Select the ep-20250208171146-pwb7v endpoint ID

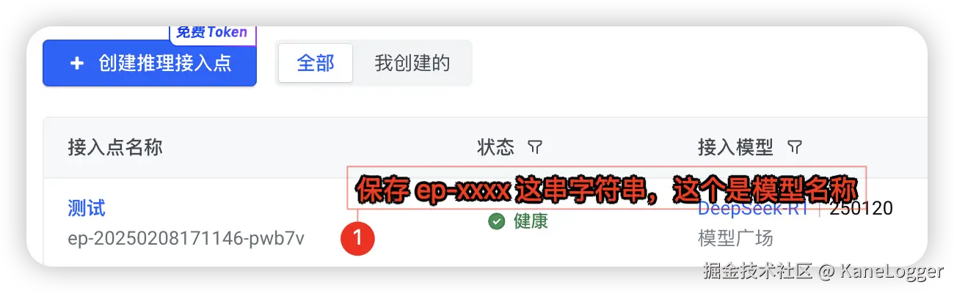coord(186,238)
